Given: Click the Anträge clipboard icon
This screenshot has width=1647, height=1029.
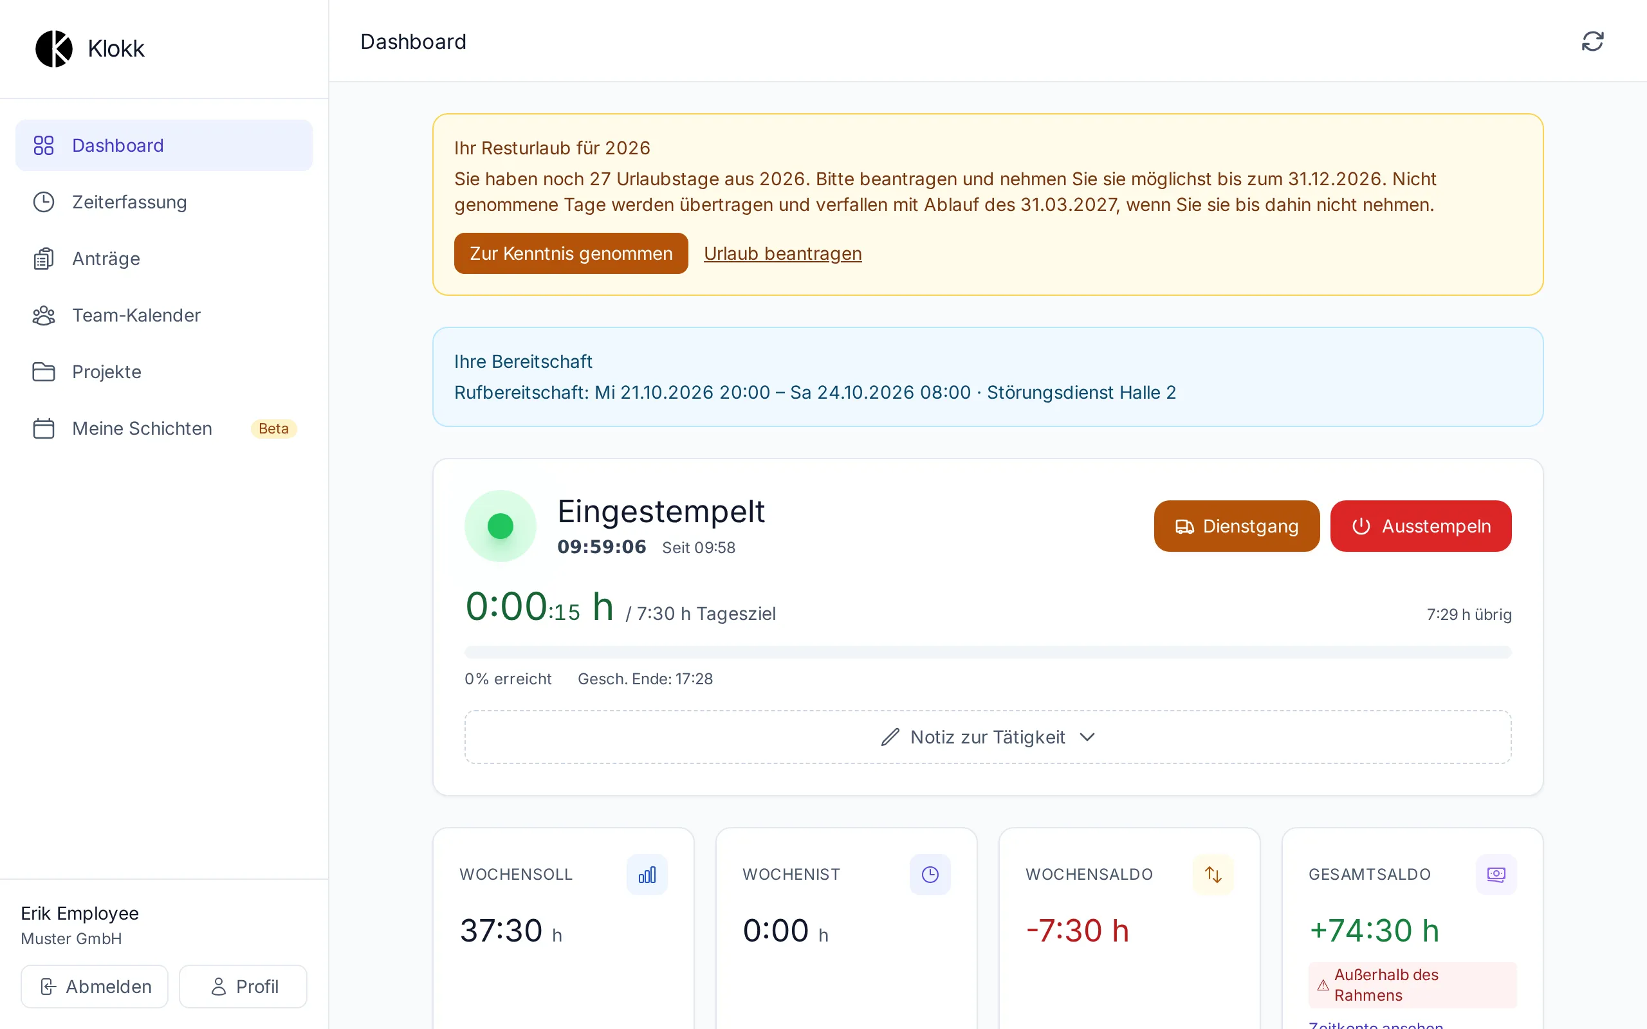Looking at the screenshot, I should tap(44, 259).
